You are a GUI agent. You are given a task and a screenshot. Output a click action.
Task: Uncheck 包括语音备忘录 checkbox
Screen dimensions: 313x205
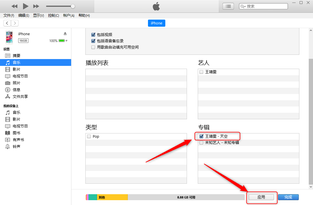93,41
